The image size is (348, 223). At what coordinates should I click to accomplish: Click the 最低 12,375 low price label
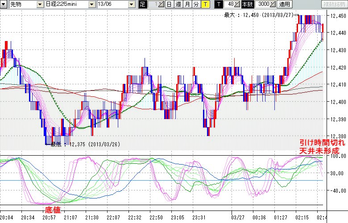pyautogui.click(x=86, y=144)
